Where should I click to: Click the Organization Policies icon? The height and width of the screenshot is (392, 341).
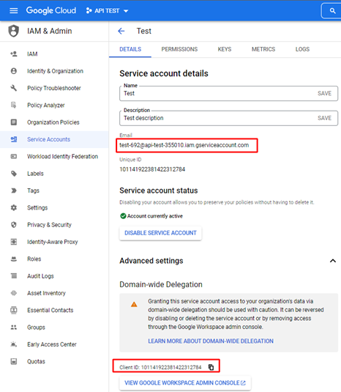14,122
